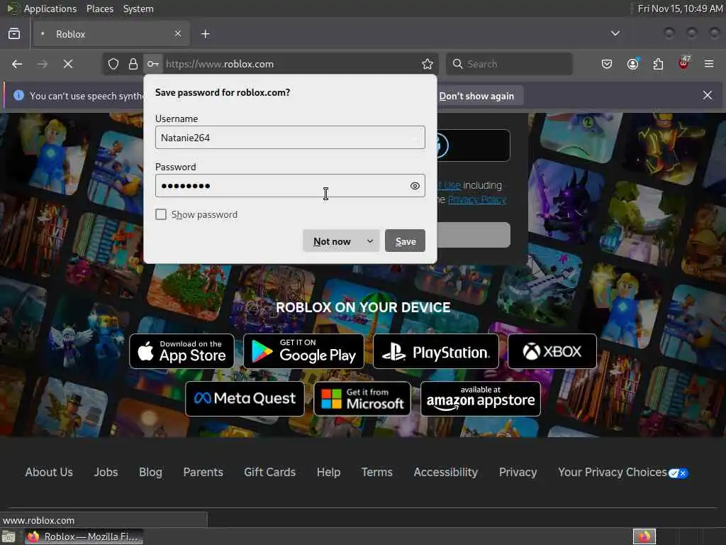Open the System menu
The height and width of the screenshot is (545, 726).
click(x=138, y=9)
